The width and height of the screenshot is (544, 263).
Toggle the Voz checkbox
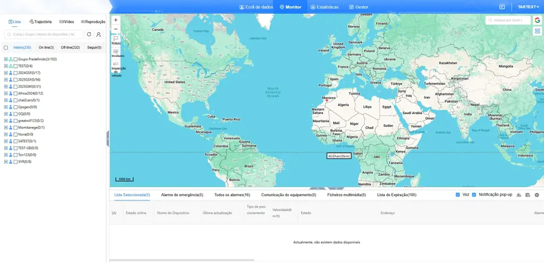pos(457,195)
